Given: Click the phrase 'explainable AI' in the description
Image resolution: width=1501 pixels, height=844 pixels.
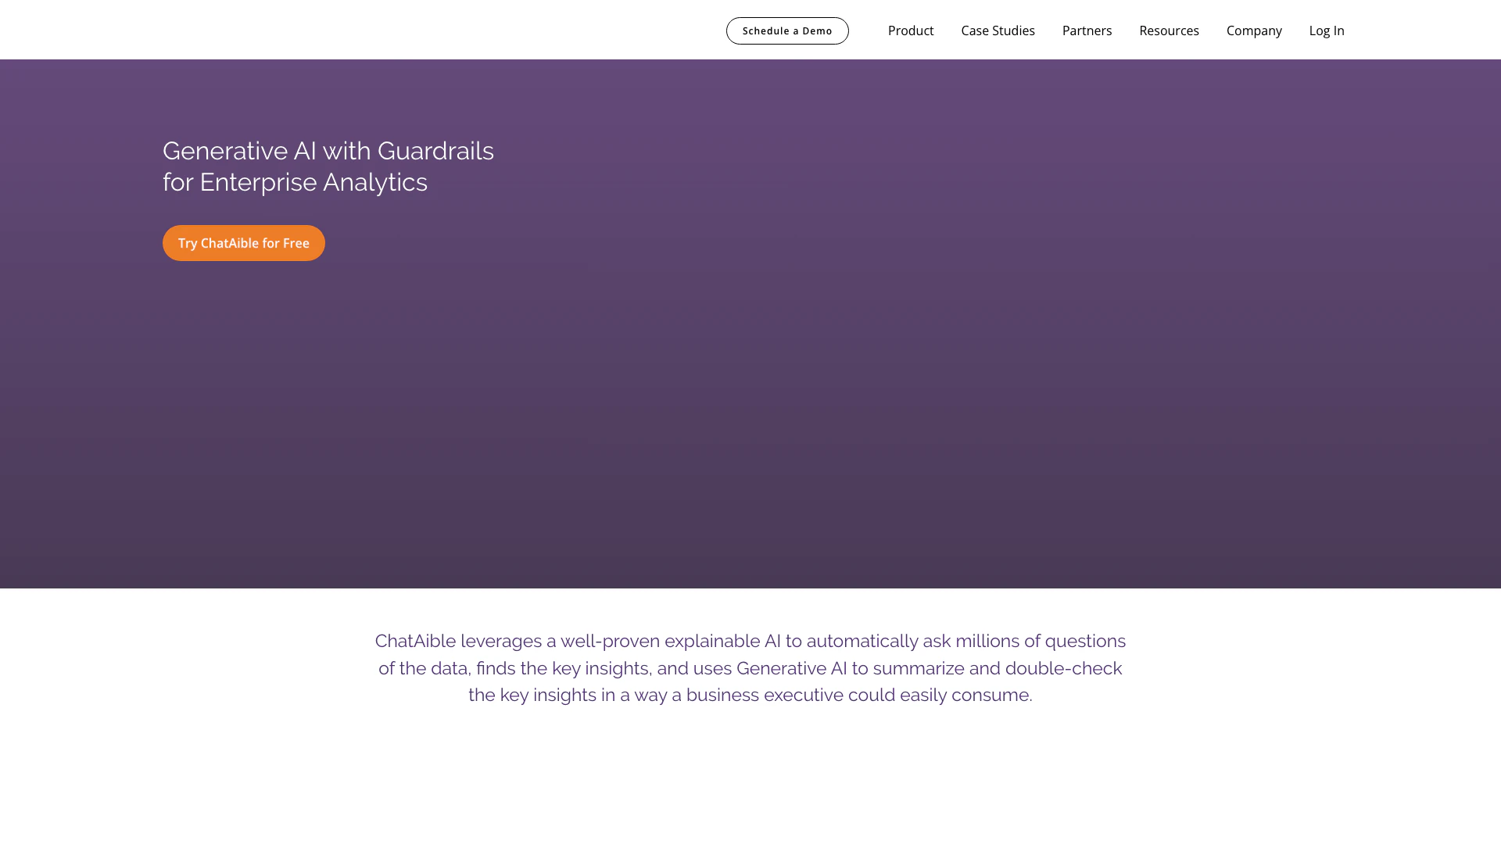Looking at the screenshot, I should click(722, 642).
